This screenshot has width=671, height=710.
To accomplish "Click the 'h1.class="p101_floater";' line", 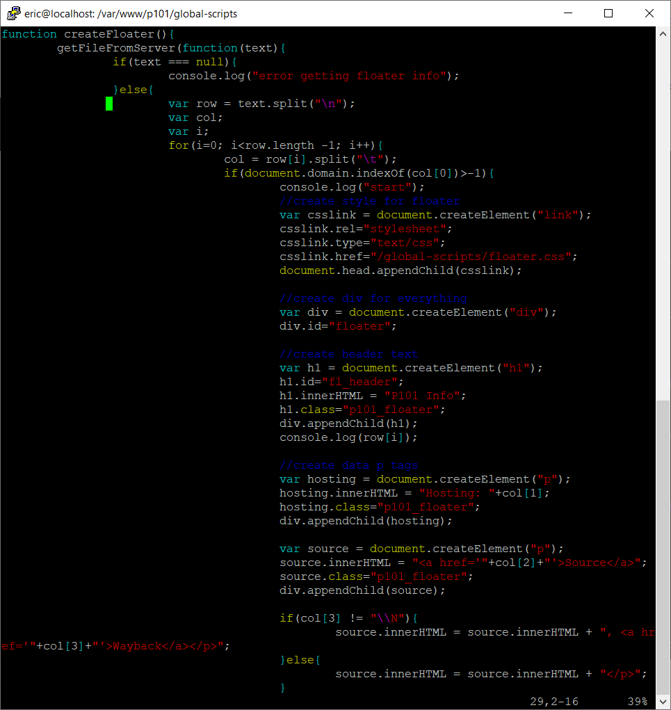I will [x=362, y=410].
